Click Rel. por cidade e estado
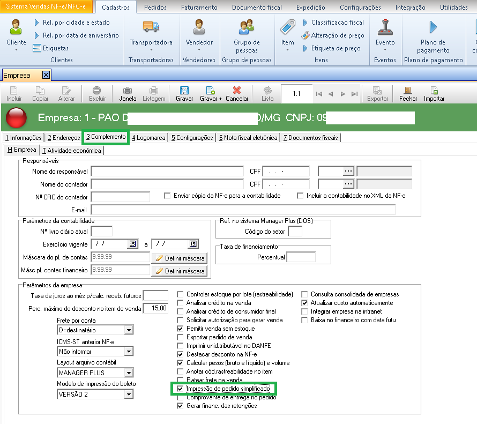This screenshot has width=477, height=424. 76,23
